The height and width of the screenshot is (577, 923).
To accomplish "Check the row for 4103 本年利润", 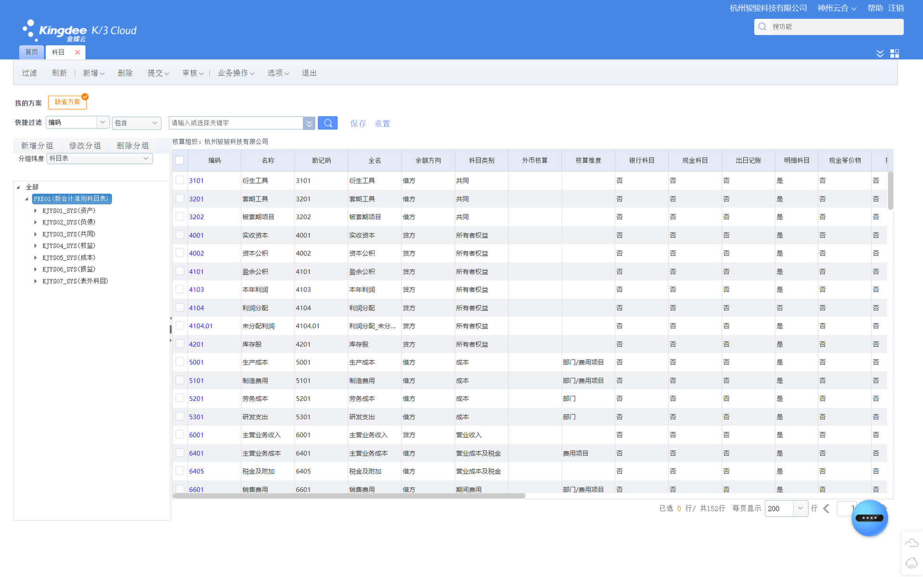I will (x=180, y=289).
